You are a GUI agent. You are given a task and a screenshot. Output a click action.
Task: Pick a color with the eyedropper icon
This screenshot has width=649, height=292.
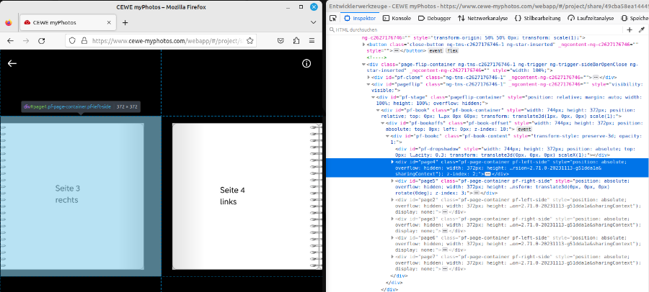point(642,29)
